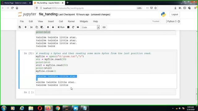This screenshot has width=198, height=111.
Task: Restart the kernel icon
Action: (x=73, y=27)
